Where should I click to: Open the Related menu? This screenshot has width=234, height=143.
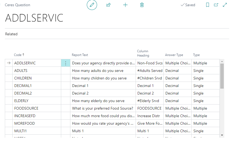pyautogui.click(x=11, y=34)
